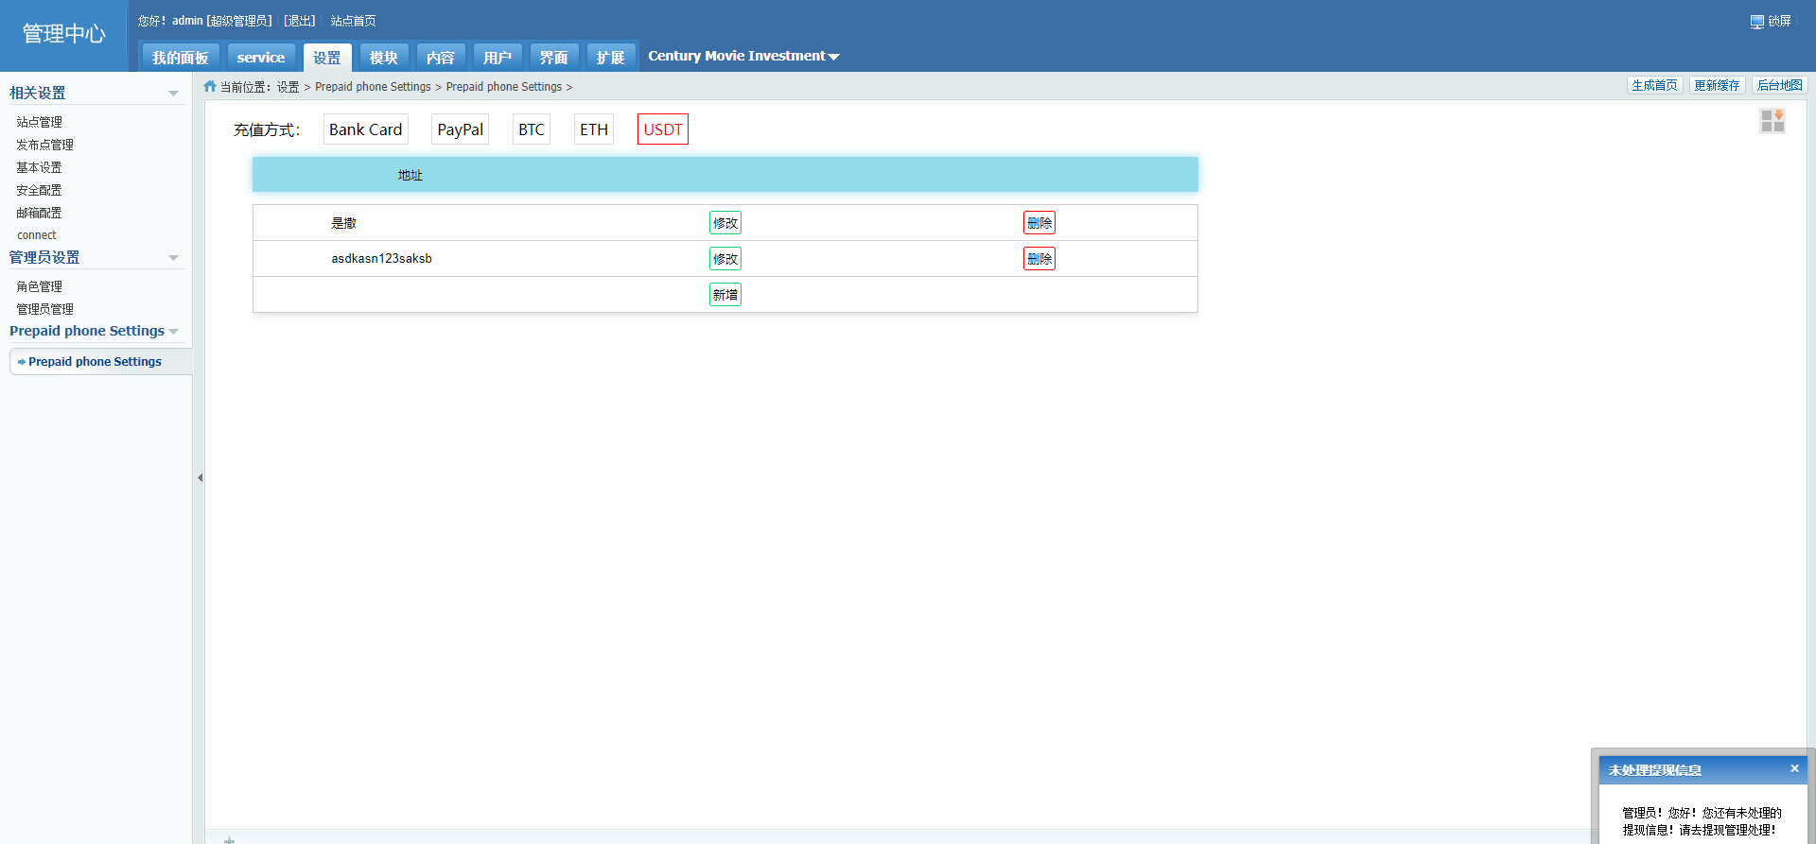This screenshot has height=844, width=1816.
Task: Open 站点管理 in the sidebar
Action: click(x=40, y=122)
